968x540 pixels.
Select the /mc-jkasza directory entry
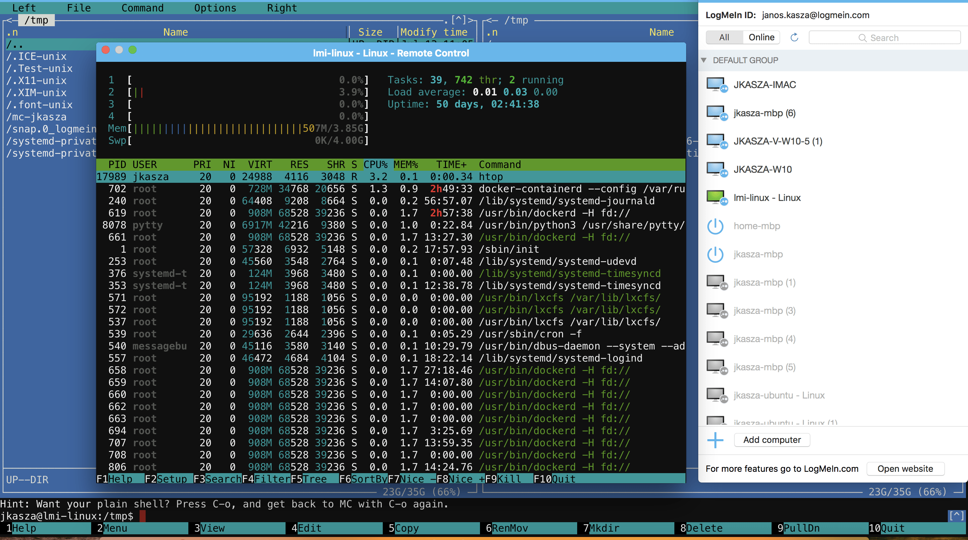pyautogui.click(x=36, y=117)
